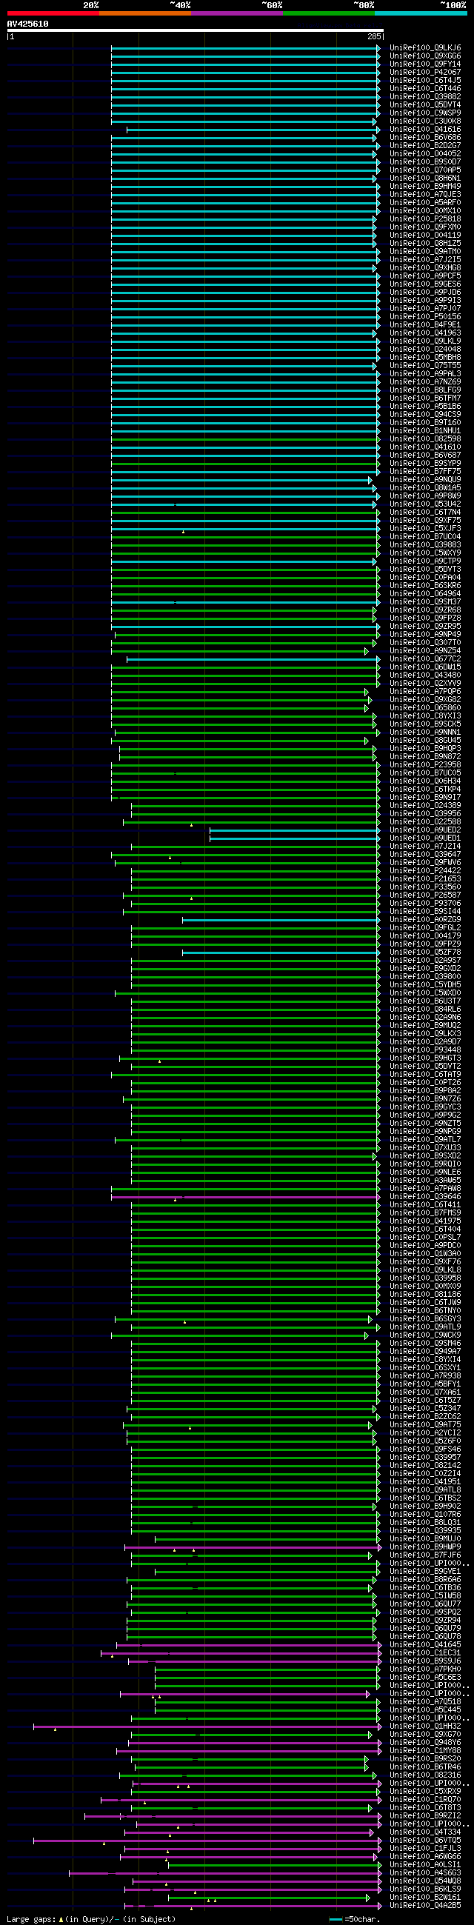Viewport: 474px width, 1925px height.
Task: Select the UniRef100_O64964 hit
Action: click(424, 594)
